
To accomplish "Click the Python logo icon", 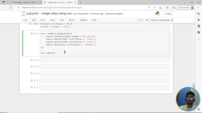I will (x=158, y=13).
